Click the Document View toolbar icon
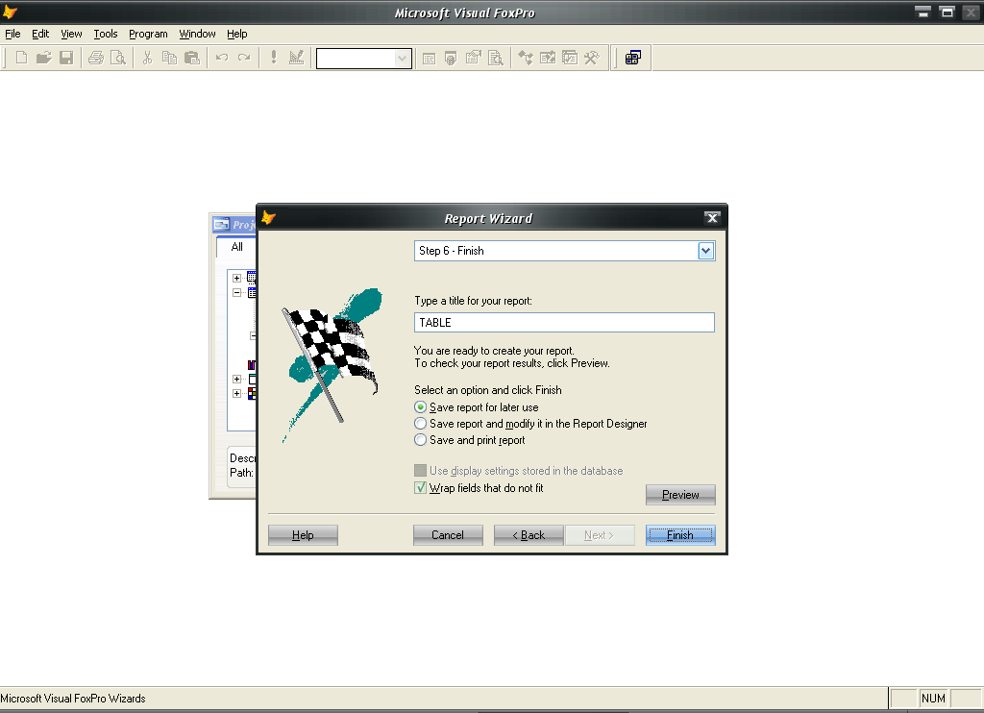984x713 pixels. [x=496, y=59]
